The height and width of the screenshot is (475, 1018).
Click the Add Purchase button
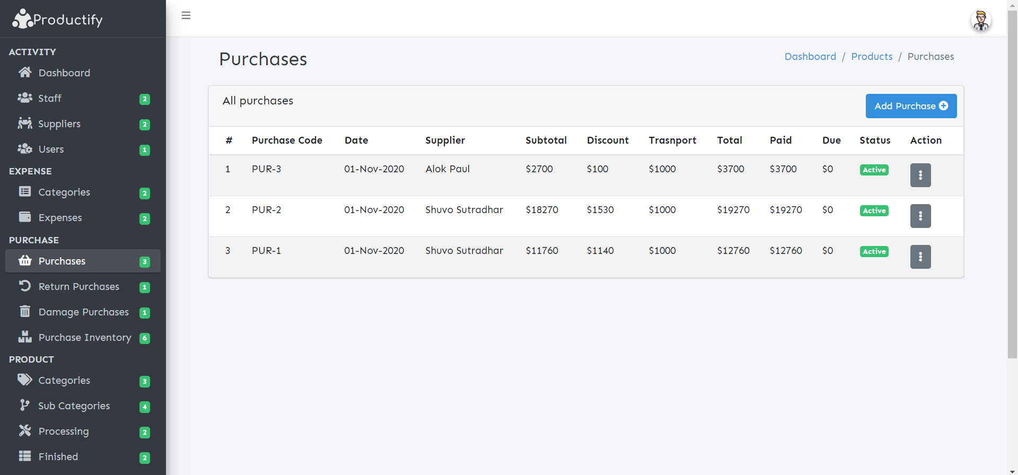coord(911,106)
